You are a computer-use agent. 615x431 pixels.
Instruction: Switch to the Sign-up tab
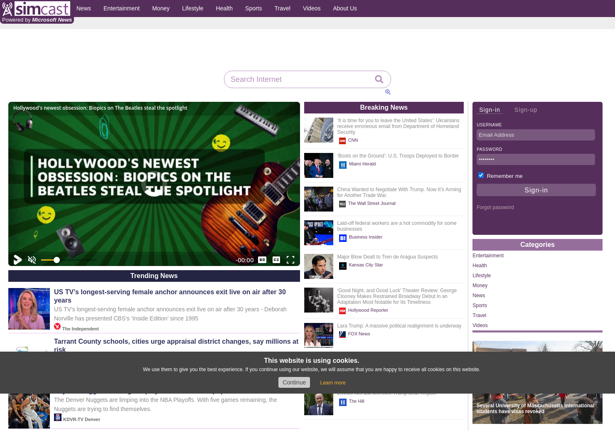point(526,110)
